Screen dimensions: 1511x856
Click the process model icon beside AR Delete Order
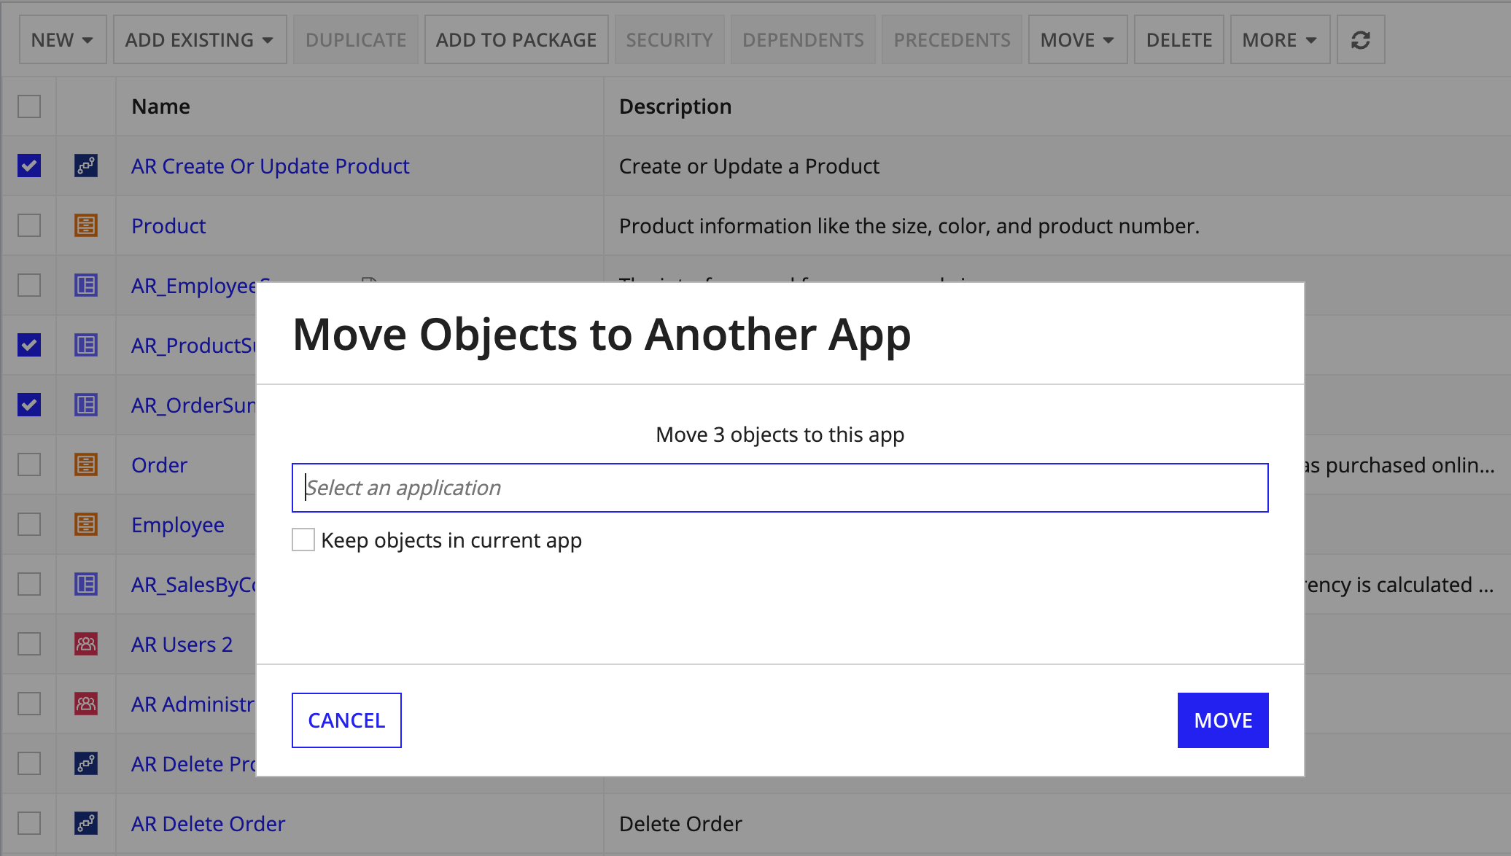pos(86,824)
